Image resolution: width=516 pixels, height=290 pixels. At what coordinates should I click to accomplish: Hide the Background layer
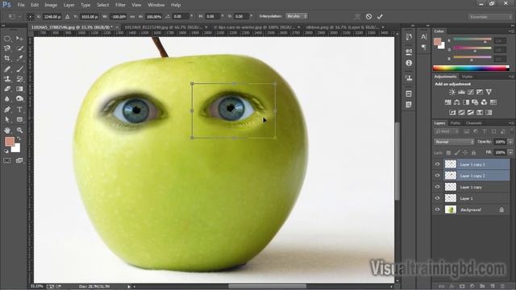[x=437, y=209]
